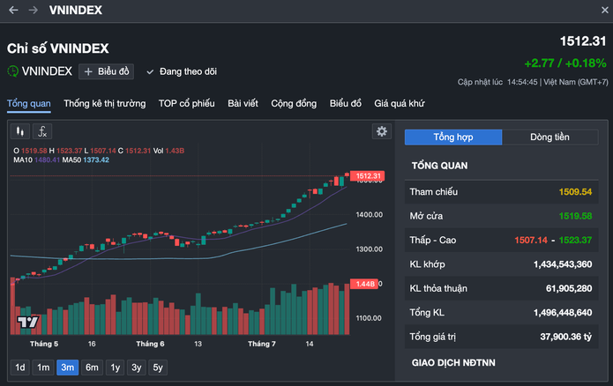613x386 pixels.
Task: Click the Tham chiếu value 1509.54
Action: click(x=575, y=192)
